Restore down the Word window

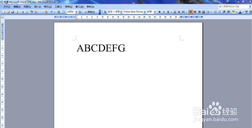coord(243,2)
